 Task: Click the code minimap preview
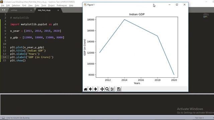point(206,15)
